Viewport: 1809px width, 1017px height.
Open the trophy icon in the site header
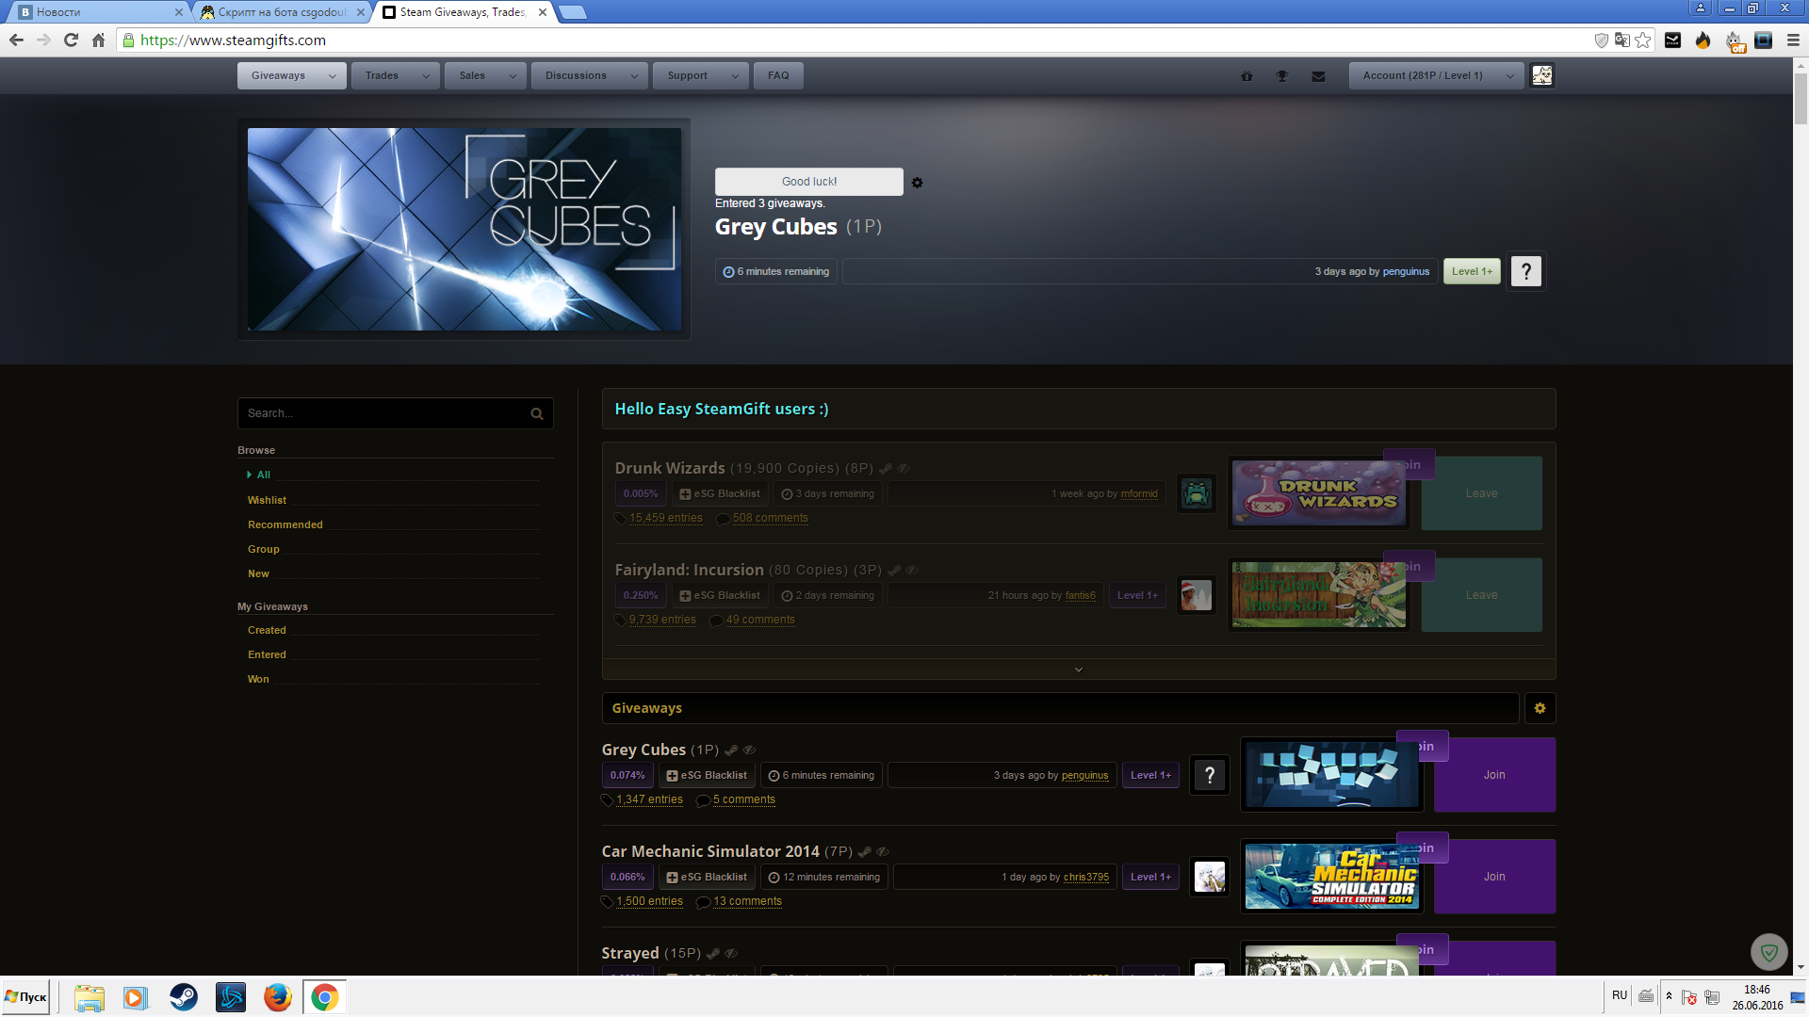(1282, 76)
